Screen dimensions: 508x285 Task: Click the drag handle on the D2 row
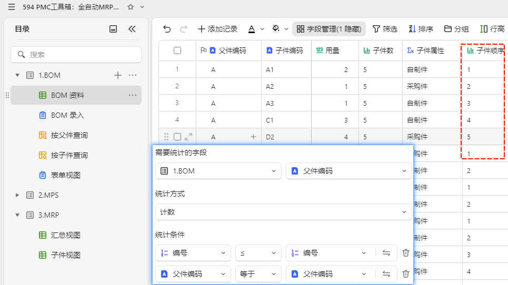tap(166, 137)
